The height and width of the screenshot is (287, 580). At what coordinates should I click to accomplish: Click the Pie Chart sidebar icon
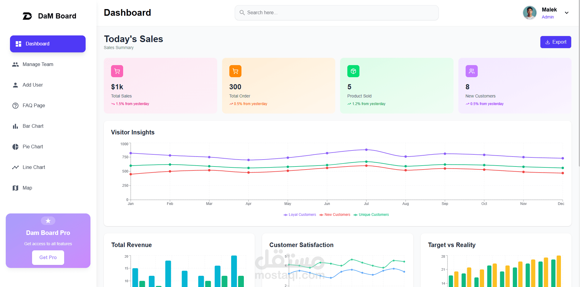[15, 147]
